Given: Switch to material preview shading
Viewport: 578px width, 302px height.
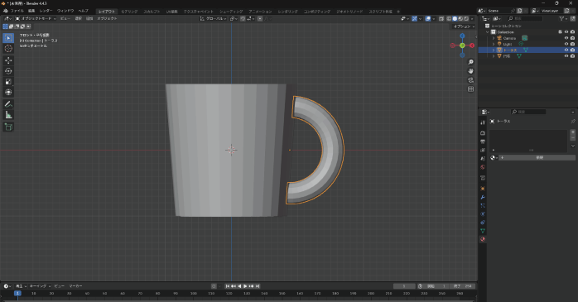Looking at the screenshot, I should point(460,18).
